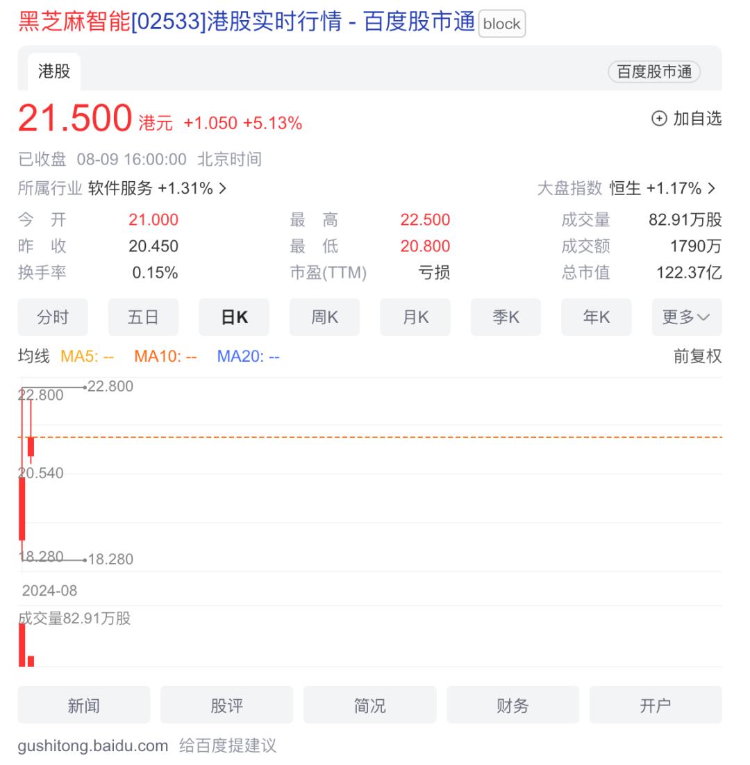Select the 日K chart tab
Viewport: 750px width, 765px height.
point(234,317)
